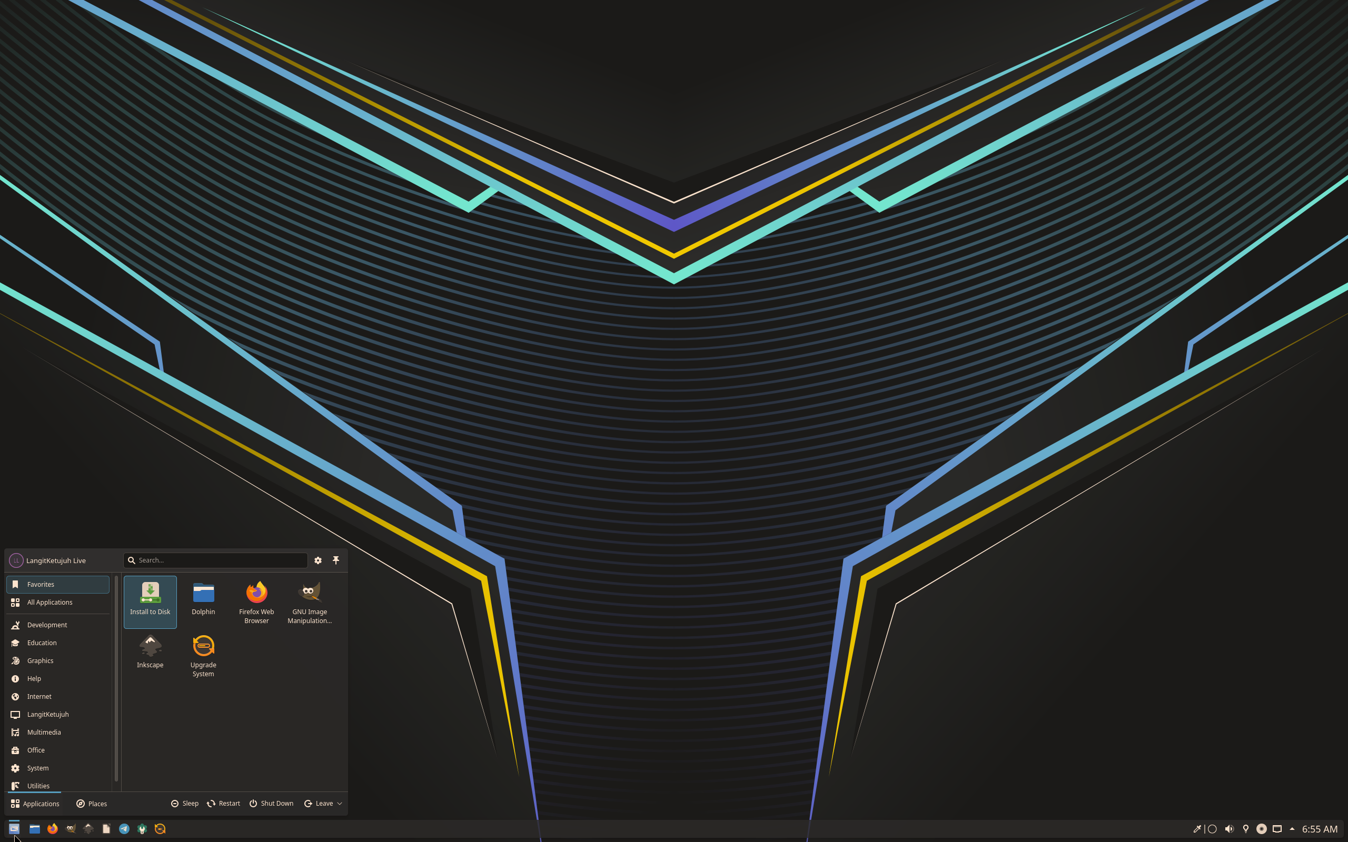Launch Inkscape from the Favorites grid

150,655
